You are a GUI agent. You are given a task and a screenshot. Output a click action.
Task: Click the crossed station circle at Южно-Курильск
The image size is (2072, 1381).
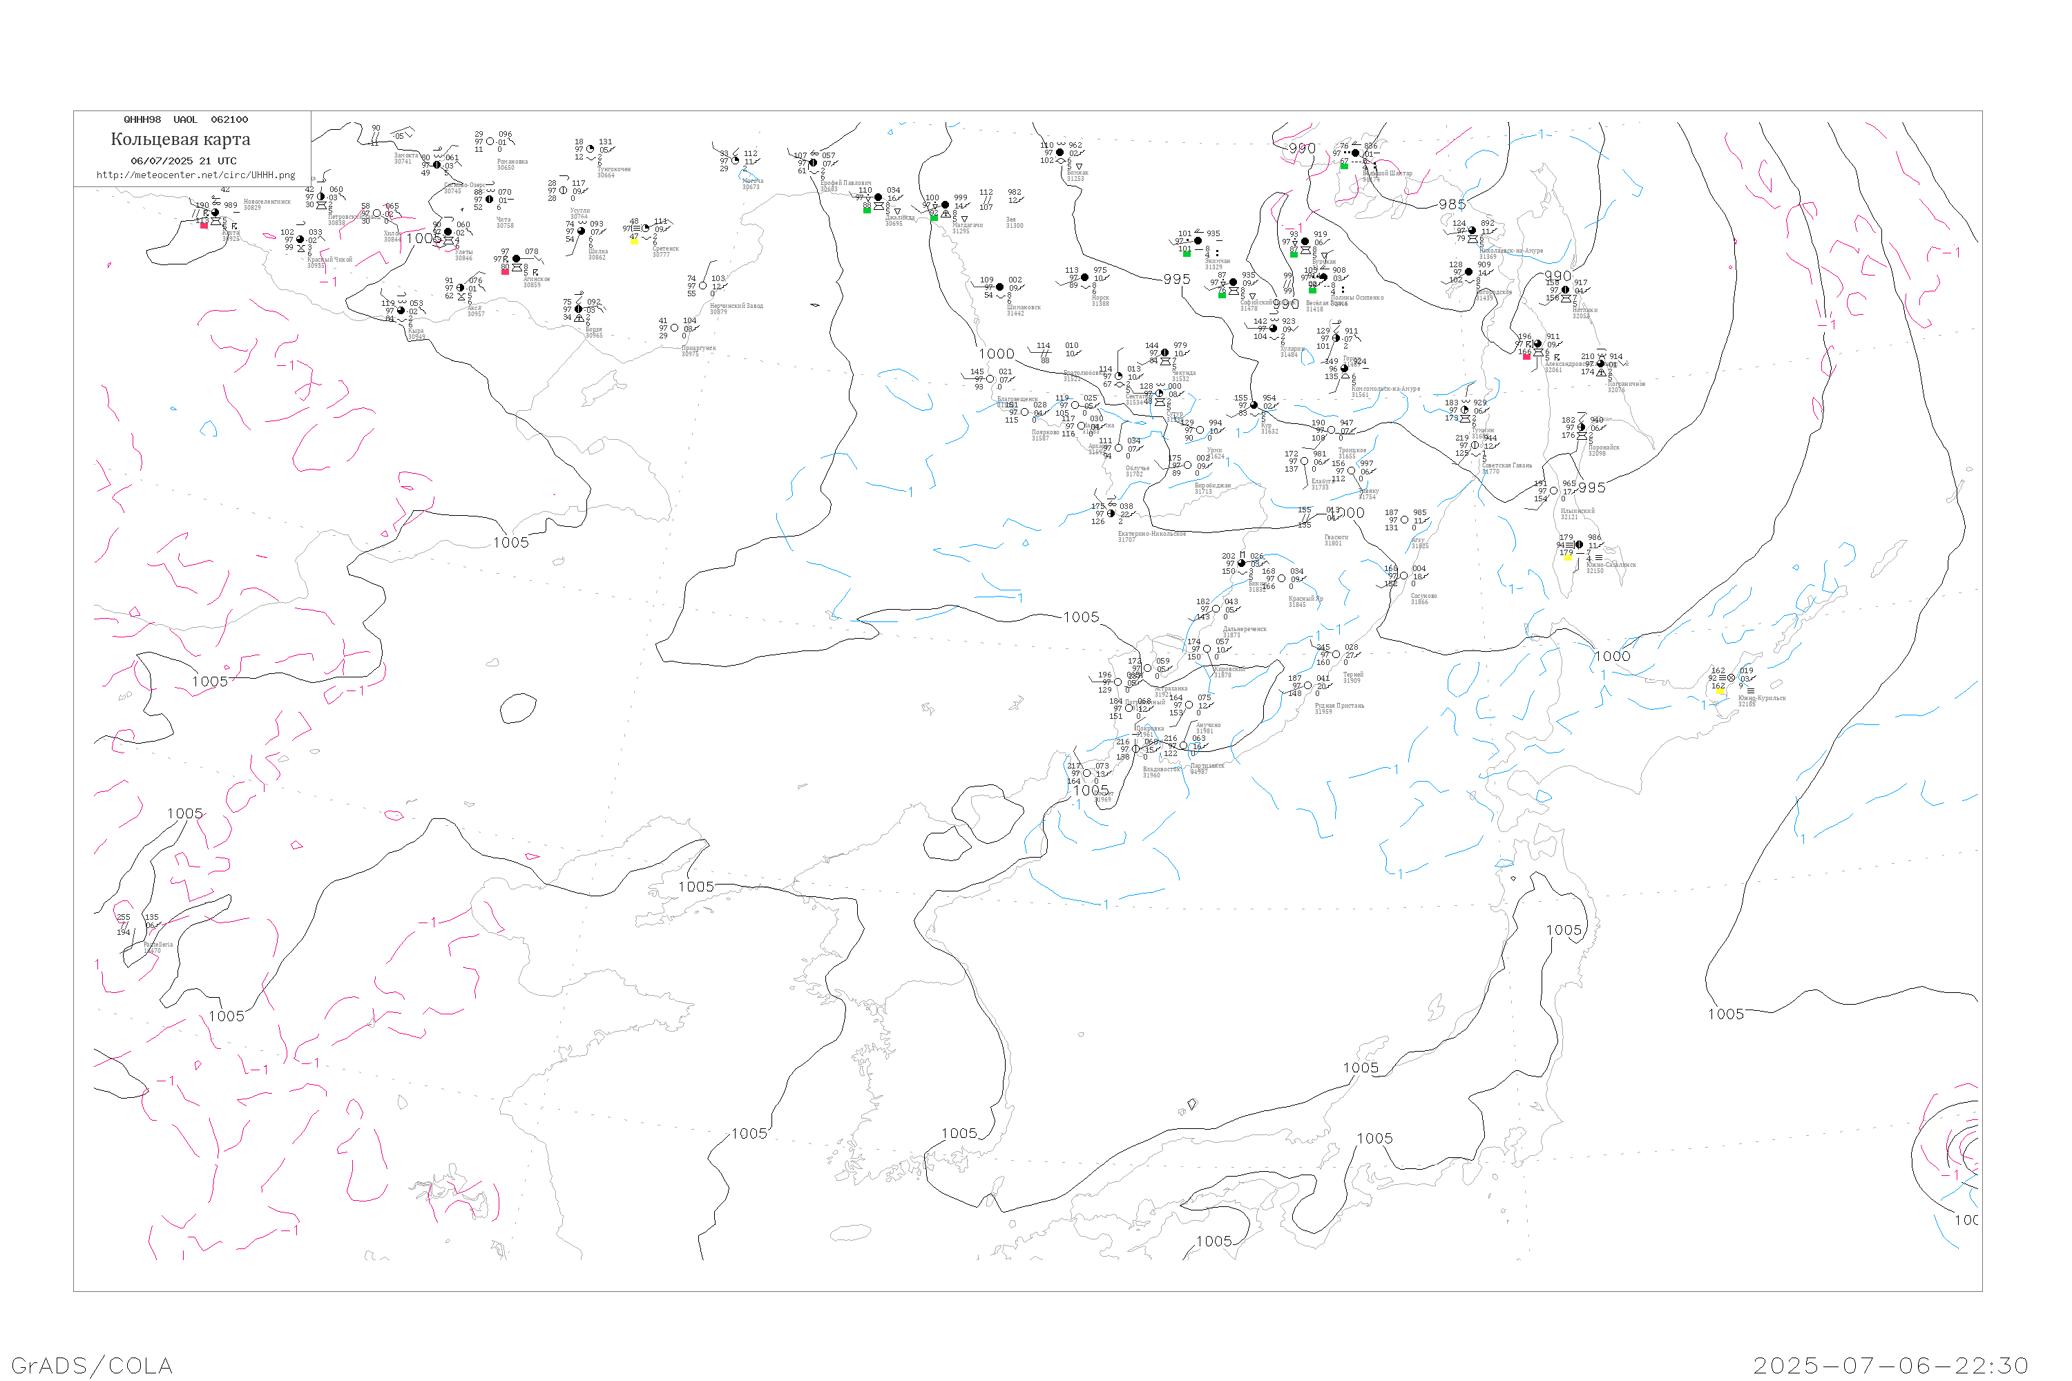1731,678
